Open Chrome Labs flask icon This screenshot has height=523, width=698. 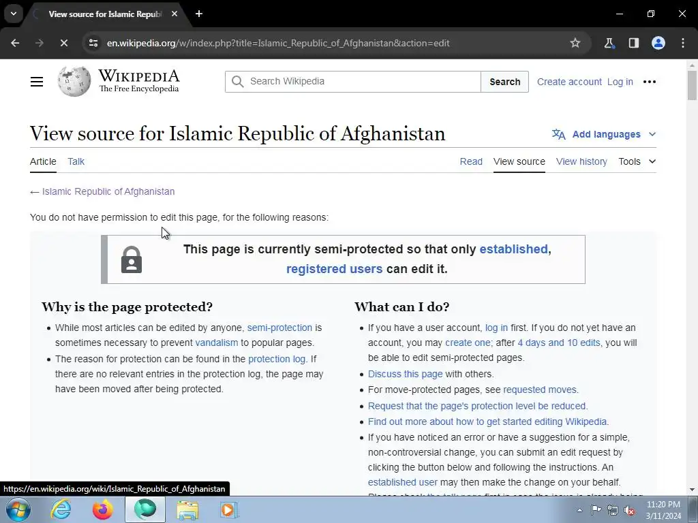pyautogui.click(x=609, y=43)
